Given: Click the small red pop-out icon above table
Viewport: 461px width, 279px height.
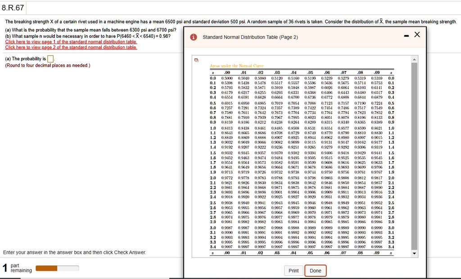Looking at the screenshot, I should pyautogui.click(x=196, y=59).
